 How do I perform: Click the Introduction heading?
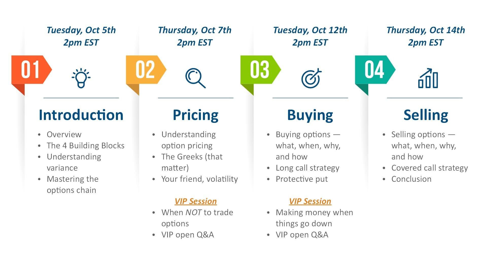pos(81,115)
